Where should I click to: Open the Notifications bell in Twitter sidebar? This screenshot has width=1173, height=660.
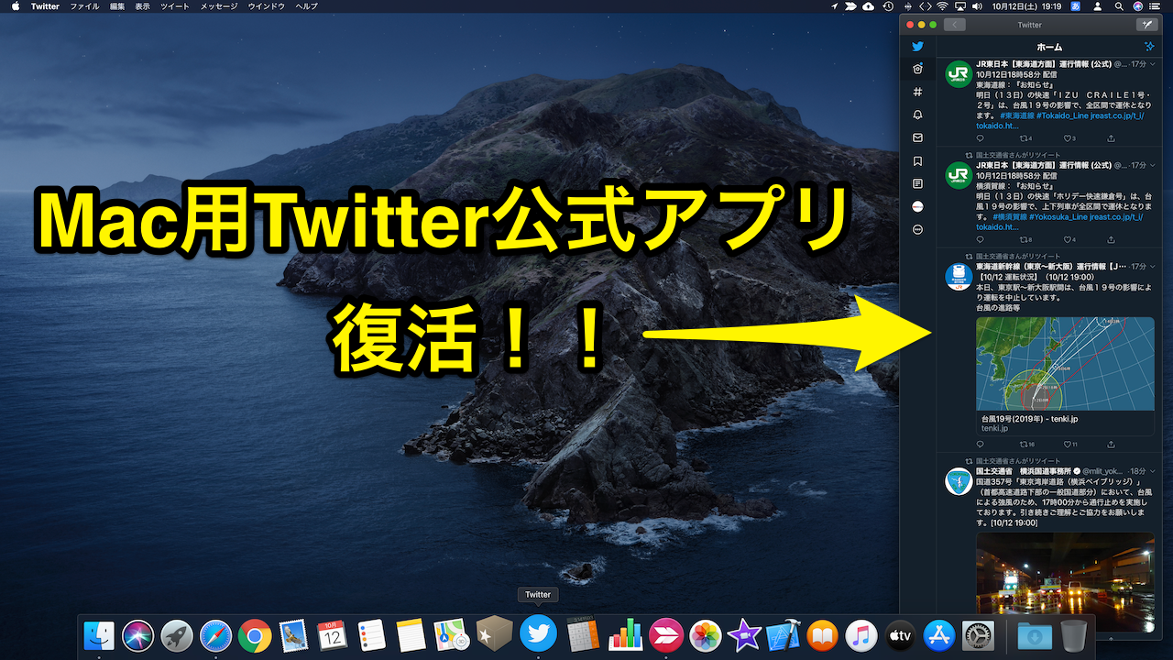pyautogui.click(x=918, y=115)
